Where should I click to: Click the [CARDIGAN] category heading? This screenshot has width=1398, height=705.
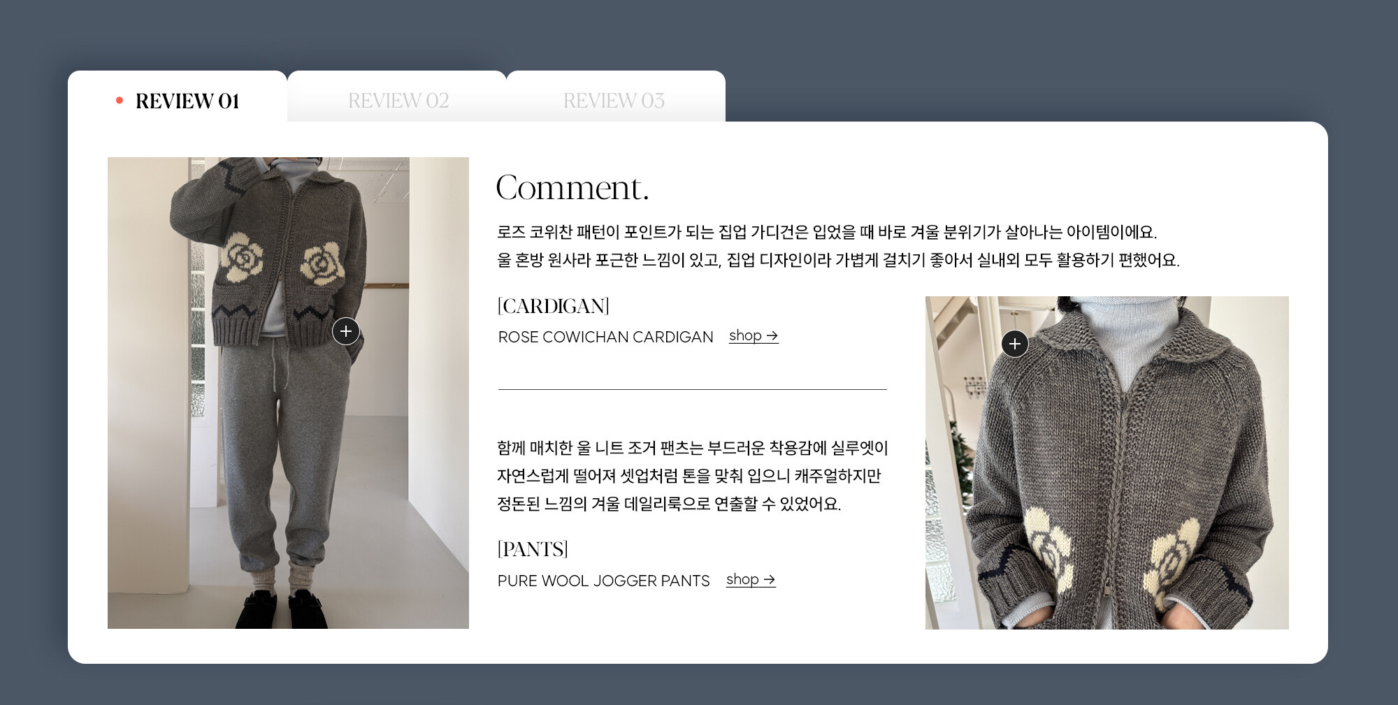point(553,306)
